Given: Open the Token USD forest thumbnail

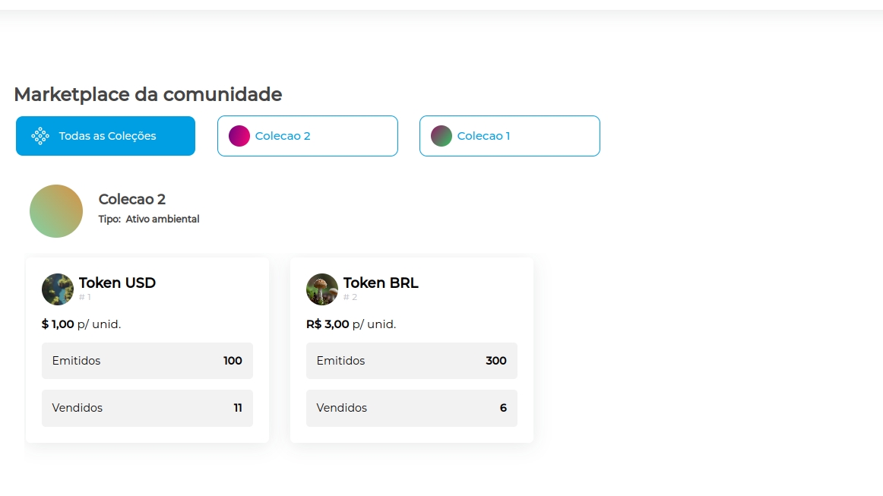Looking at the screenshot, I should tap(58, 289).
